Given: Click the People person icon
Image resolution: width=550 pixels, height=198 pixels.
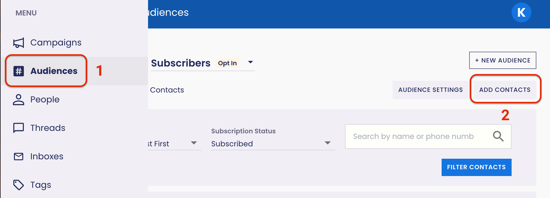Looking at the screenshot, I should [x=19, y=100].
